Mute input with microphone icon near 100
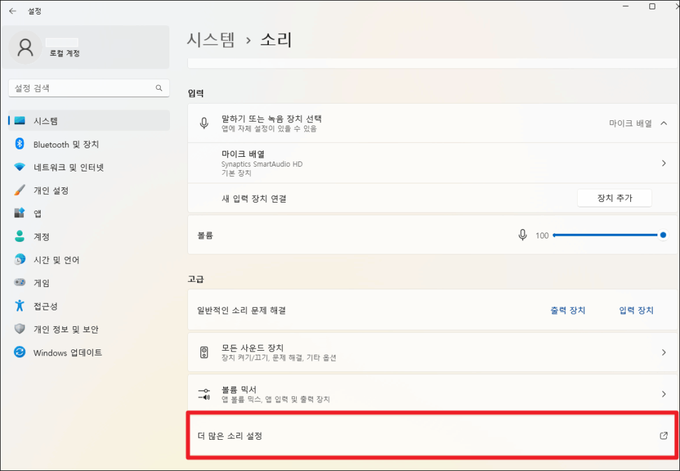The width and height of the screenshot is (680, 471). pos(523,235)
